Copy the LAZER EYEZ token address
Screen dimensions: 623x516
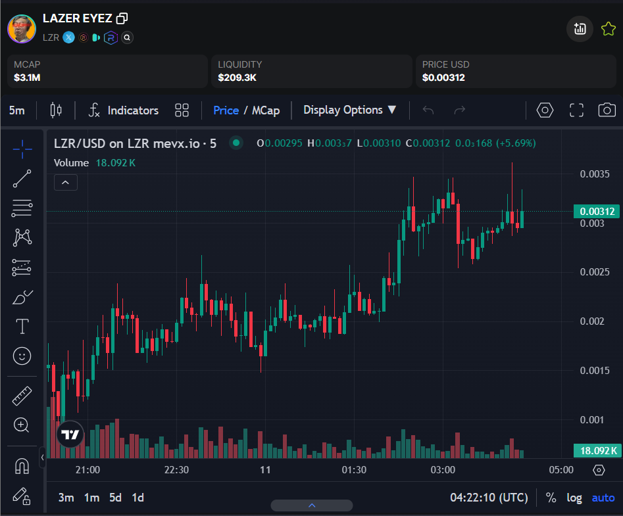122,18
